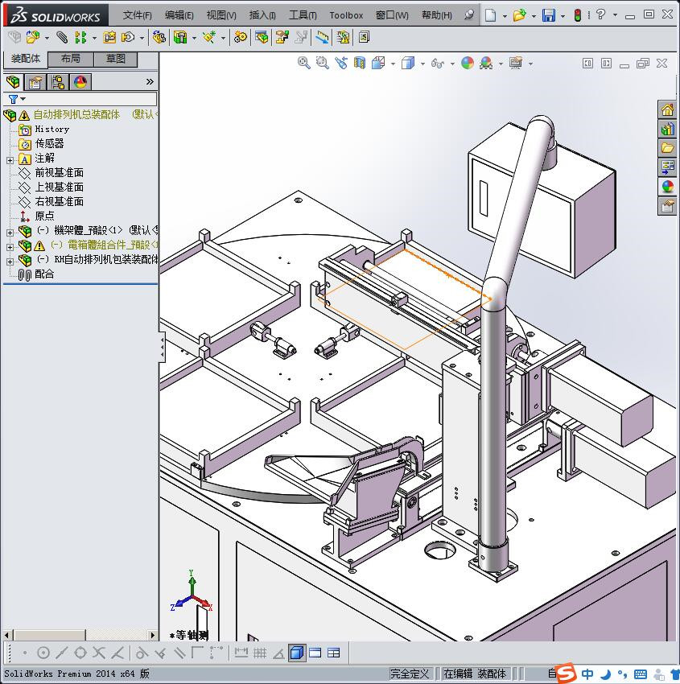Open the ConfigurationManager tab icon

point(57,82)
